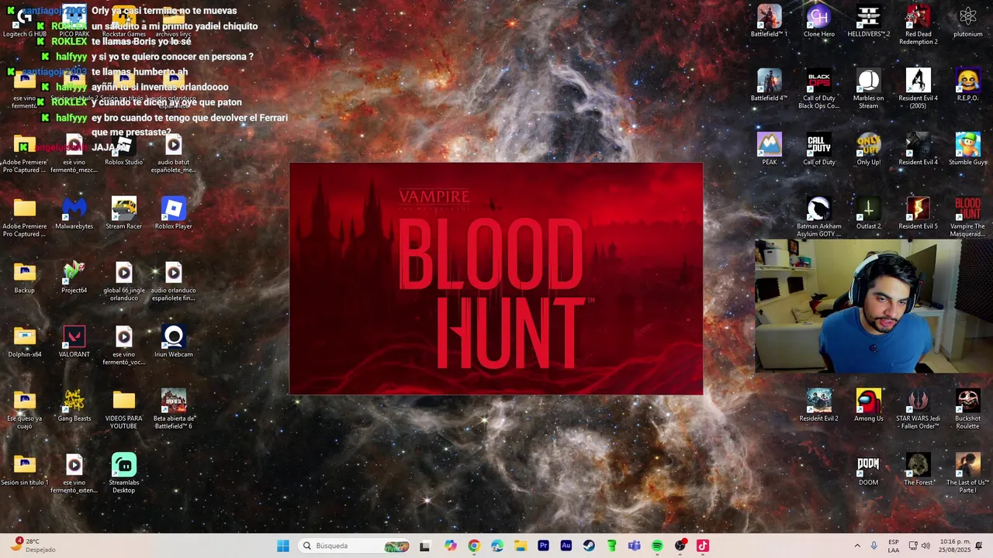
Task: Open the Sesión sin título 1 file
Action: coord(24,470)
